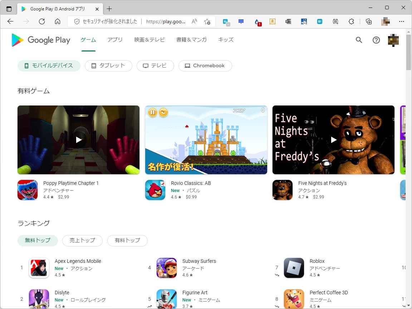The width and height of the screenshot is (412, 309).
Task: Go back with browser back arrow
Action: (x=10, y=21)
